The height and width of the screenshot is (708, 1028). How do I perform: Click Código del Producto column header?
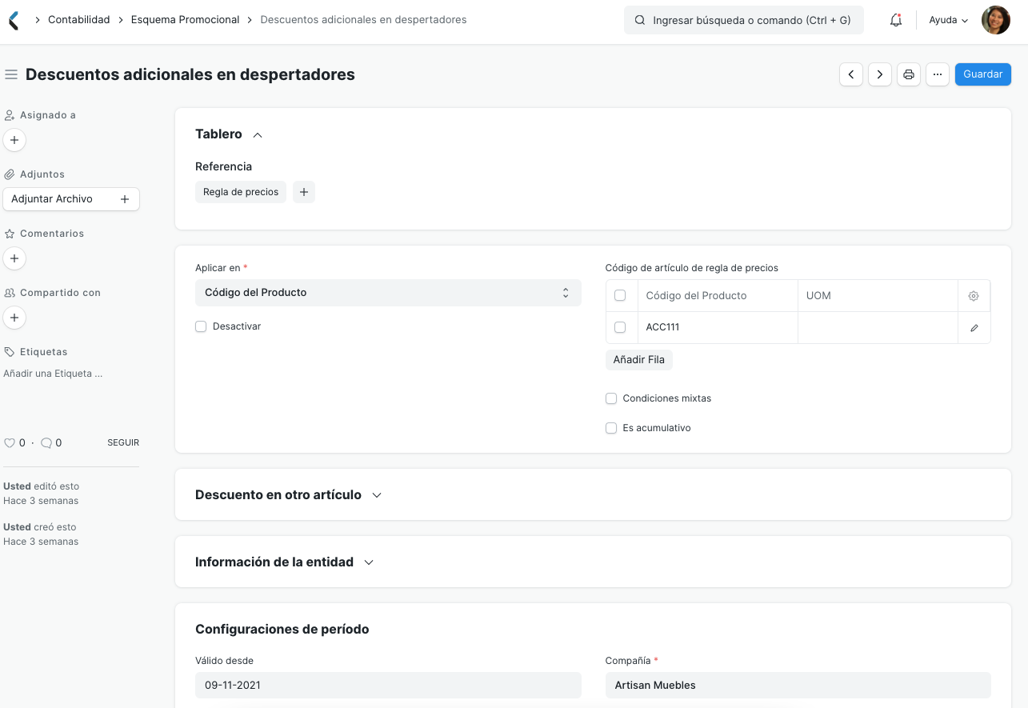pyautogui.click(x=718, y=296)
